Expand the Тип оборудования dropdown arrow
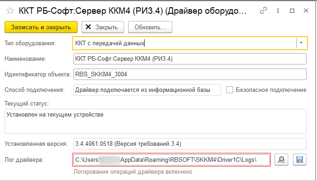The image size is (317, 181). (301, 43)
